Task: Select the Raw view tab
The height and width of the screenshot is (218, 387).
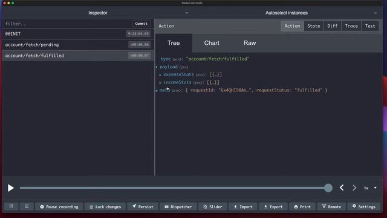Action: (250, 43)
